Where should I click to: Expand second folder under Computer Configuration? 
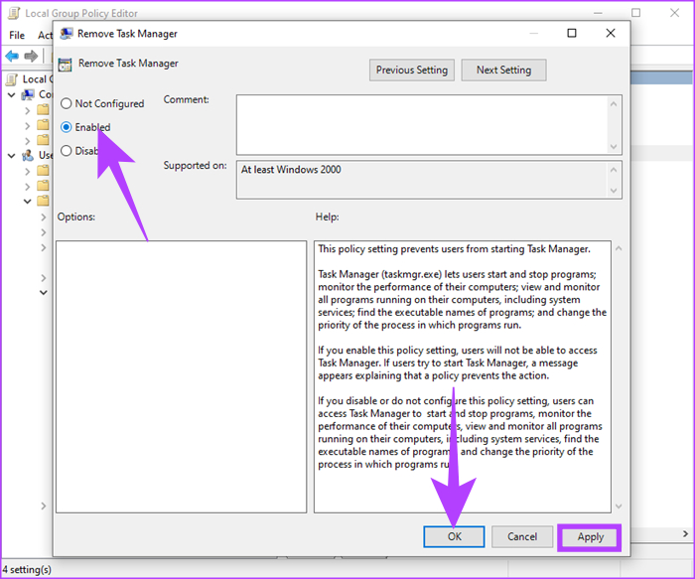28,126
